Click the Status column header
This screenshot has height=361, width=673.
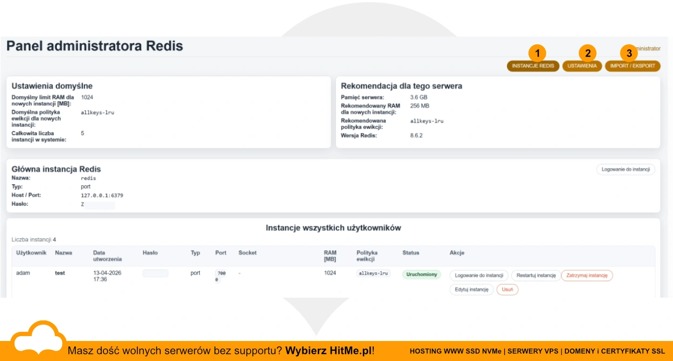[x=411, y=252]
